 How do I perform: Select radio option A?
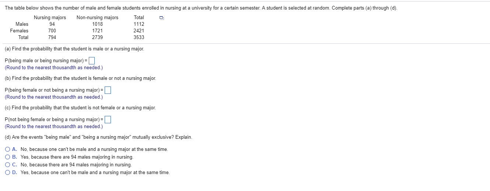tap(8, 149)
